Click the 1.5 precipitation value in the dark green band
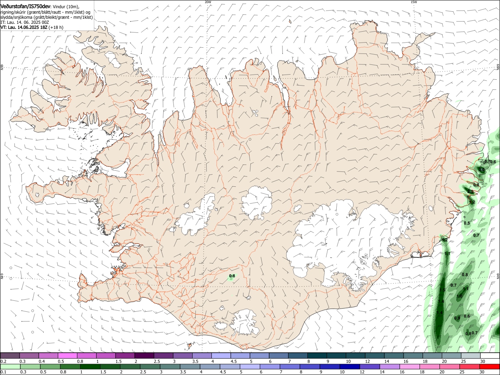Screen dimensions: 500x375 (x=442, y=290)
